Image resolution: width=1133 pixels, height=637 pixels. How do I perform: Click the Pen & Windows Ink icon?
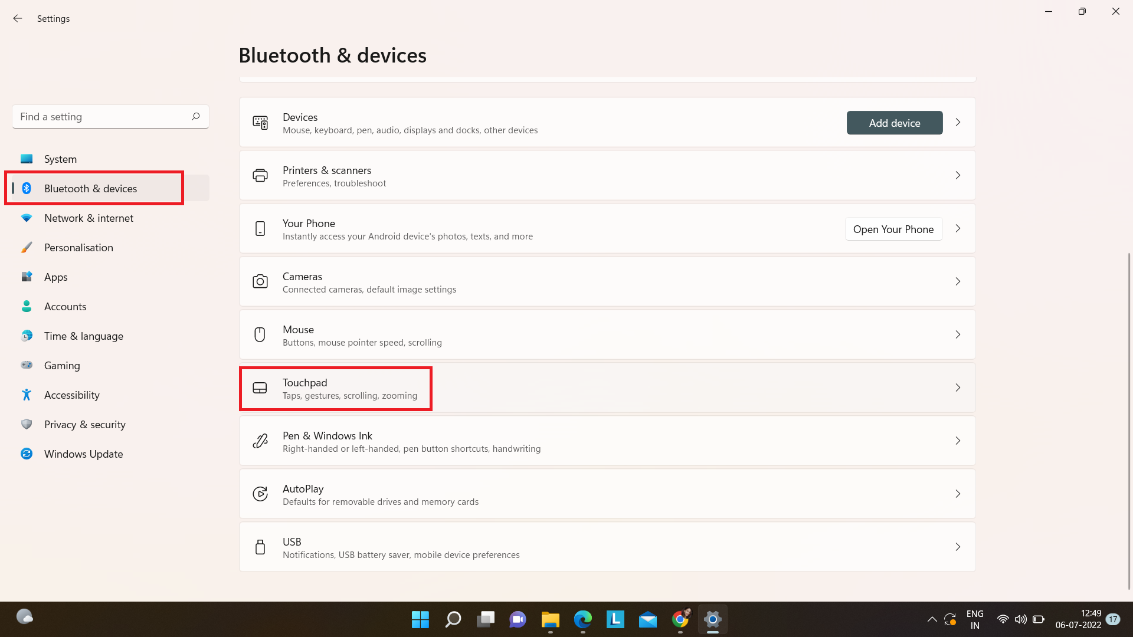tap(260, 441)
